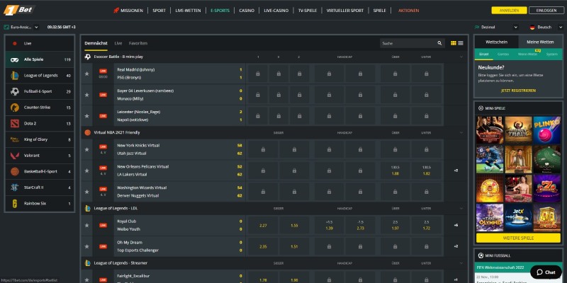
Task: Favorite the New Orleans Pelicans match
Action: pyautogui.click(x=86, y=171)
